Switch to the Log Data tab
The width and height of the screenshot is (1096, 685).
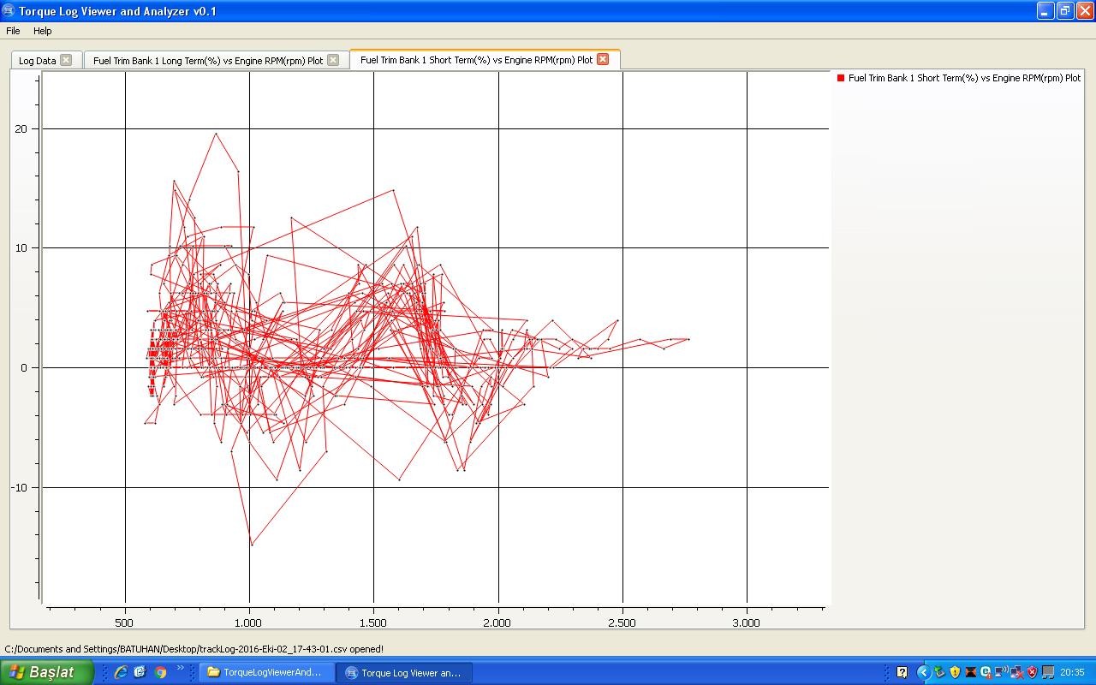[37, 61]
